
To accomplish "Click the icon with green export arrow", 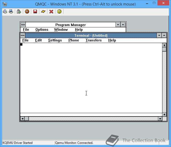I will (x=19, y=11).
